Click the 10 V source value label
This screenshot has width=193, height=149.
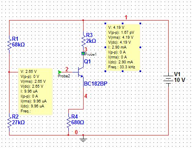pos(179,80)
